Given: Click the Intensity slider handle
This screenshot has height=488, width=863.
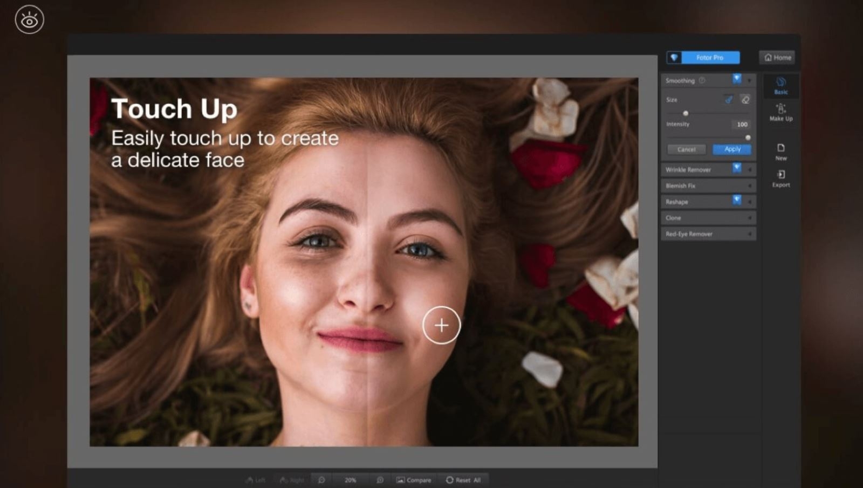Looking at the screenshot, I should 748,138.
